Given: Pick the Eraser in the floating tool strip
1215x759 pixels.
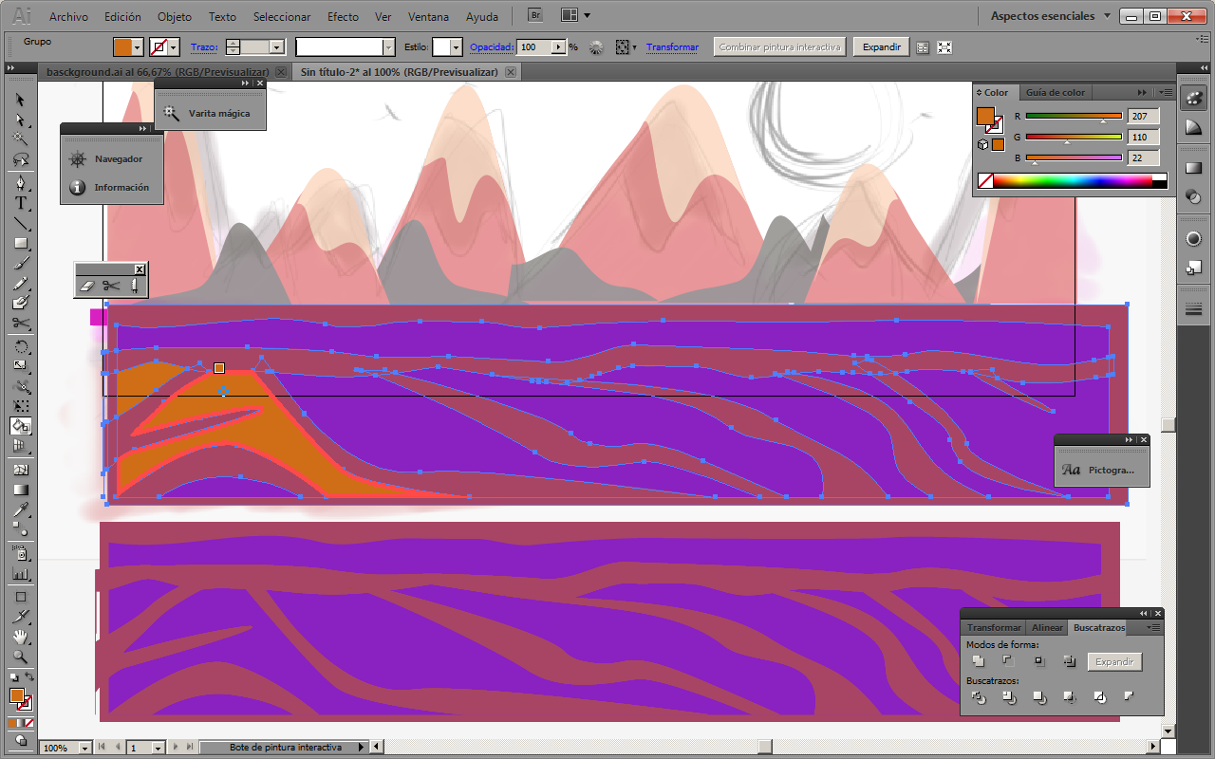Looking at the screenshot, I should [x=87, y=285].
